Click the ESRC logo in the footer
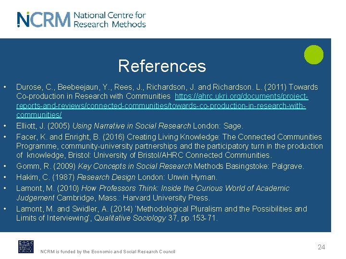The image size is (346, 259). tap(26, 247)
